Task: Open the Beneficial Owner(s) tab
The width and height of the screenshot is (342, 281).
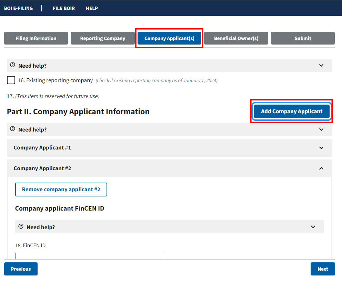Action: coord(236,38)
